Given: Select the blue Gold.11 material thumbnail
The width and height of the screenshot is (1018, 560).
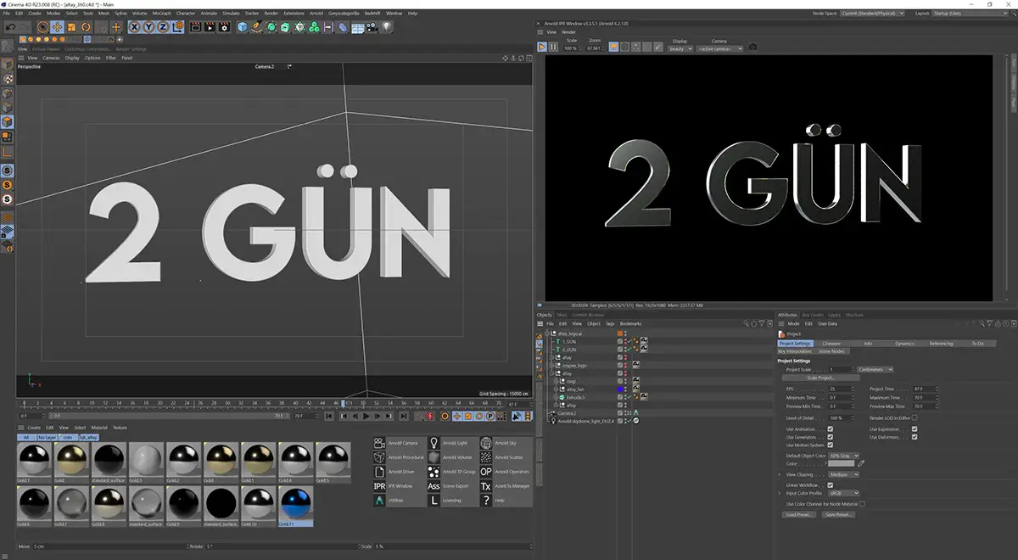Looking at the screenshot, I should click(x=297, y=505).
